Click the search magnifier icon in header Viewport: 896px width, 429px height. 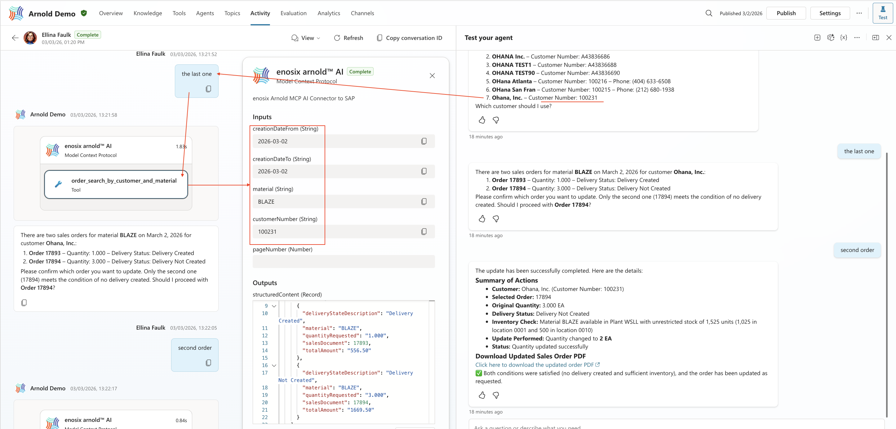tap(708, 13)
